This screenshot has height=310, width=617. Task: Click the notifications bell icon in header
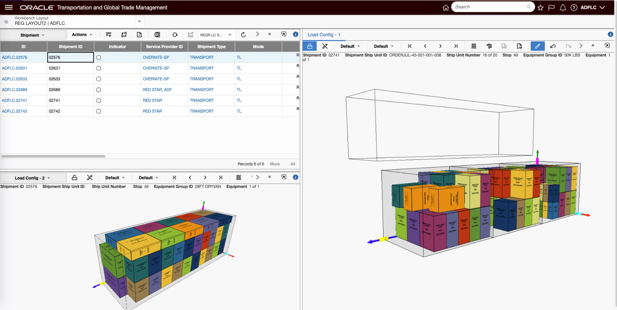[563, 7]
